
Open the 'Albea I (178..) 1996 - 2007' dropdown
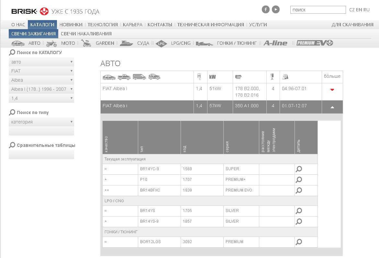(41, 89)
